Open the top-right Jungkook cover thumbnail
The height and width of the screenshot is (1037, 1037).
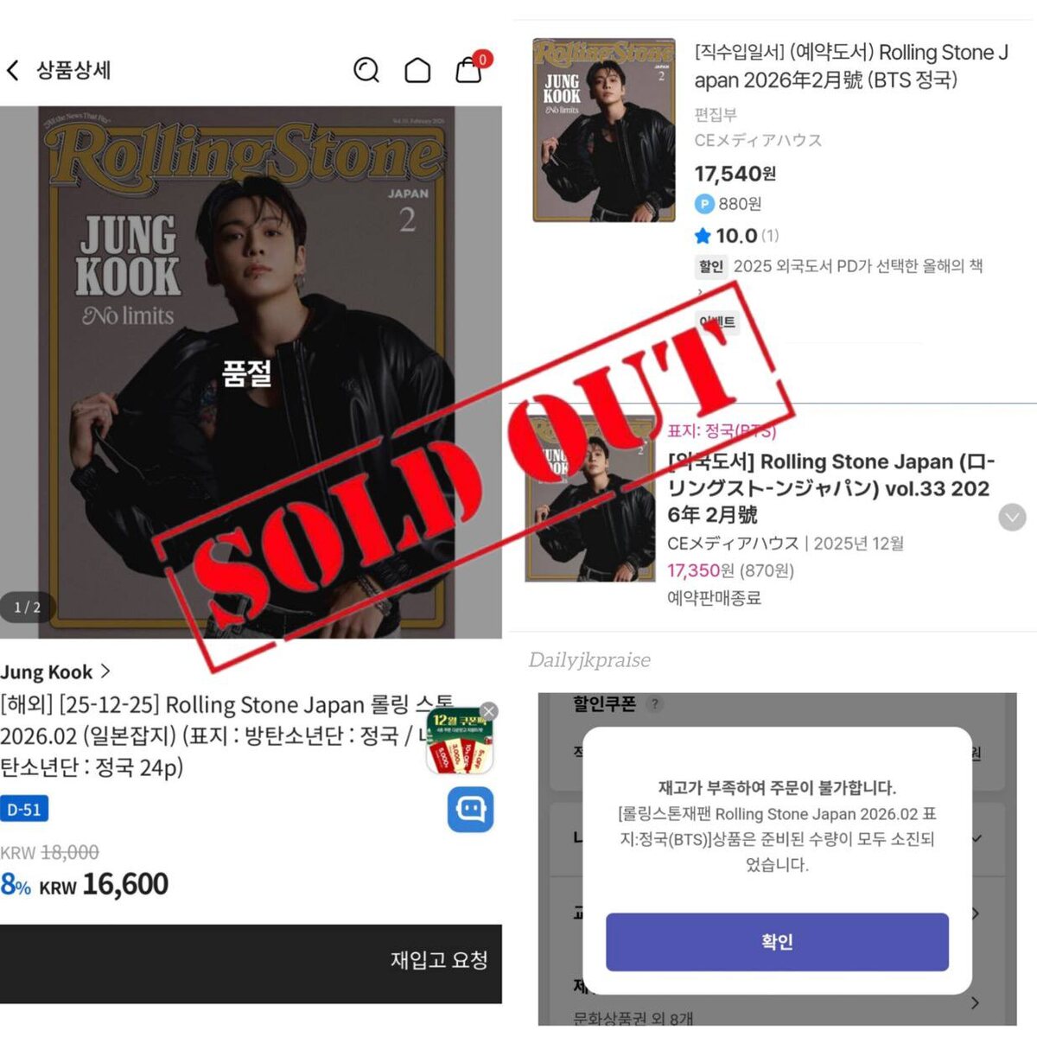coord(604,130)
